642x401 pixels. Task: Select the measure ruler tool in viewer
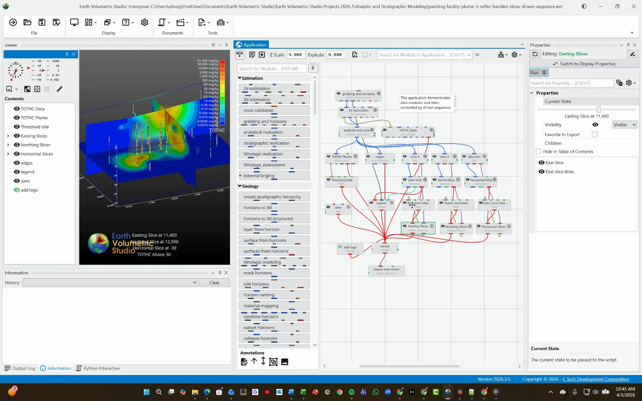59,89
